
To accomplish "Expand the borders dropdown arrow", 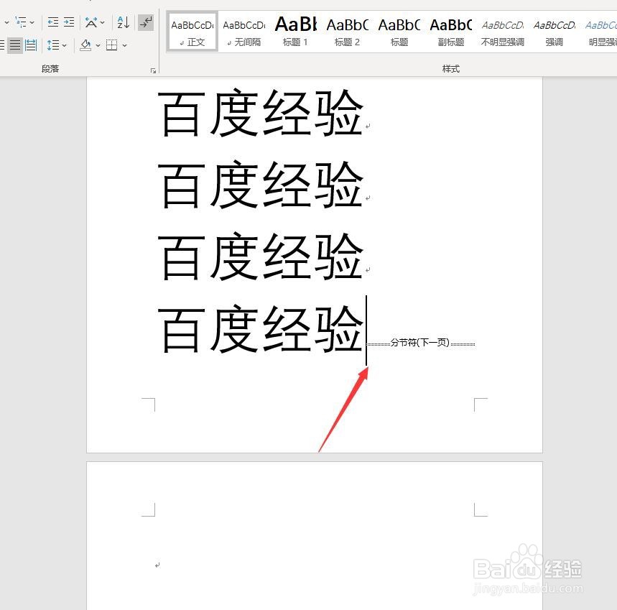I will coord(125,46).
